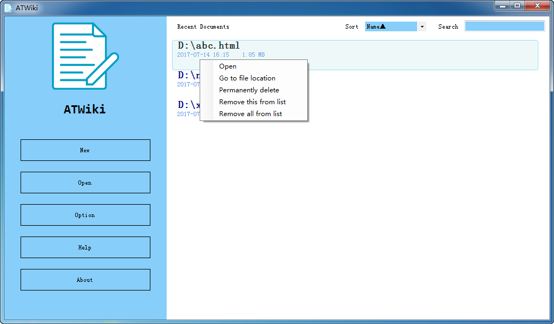
Task: Select Remove this from list
Action: click(x=254, y=102)
